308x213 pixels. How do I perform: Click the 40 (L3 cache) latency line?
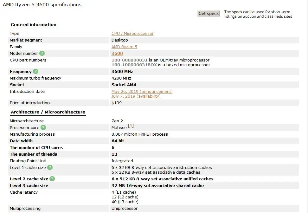[x=125, y=202]
